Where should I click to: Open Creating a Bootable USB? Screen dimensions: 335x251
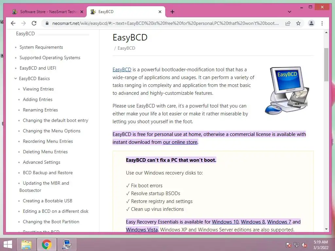click(x=48, y=201)
